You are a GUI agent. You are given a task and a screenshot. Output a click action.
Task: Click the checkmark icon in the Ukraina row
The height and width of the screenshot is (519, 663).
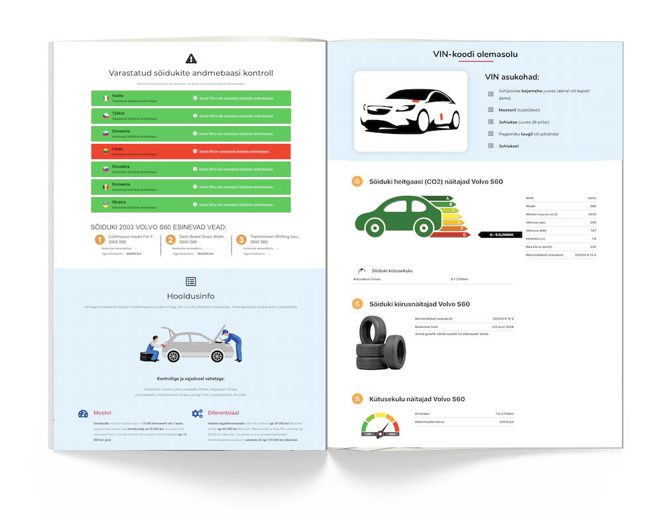click(195, 205)
